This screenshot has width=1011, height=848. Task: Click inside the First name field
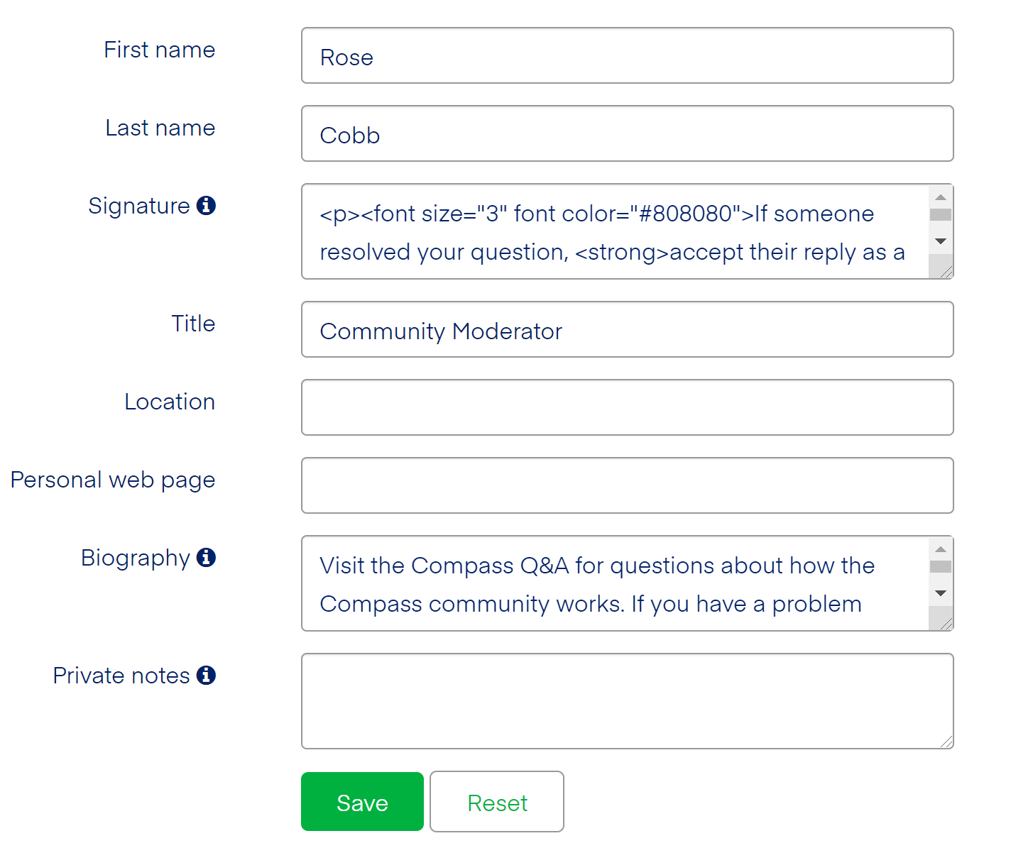(x=625, y=55)
